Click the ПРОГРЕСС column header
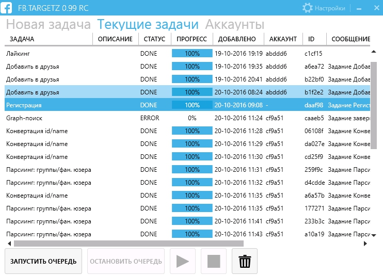The width and height of the screenshot is (383, 275). point(191,39)
